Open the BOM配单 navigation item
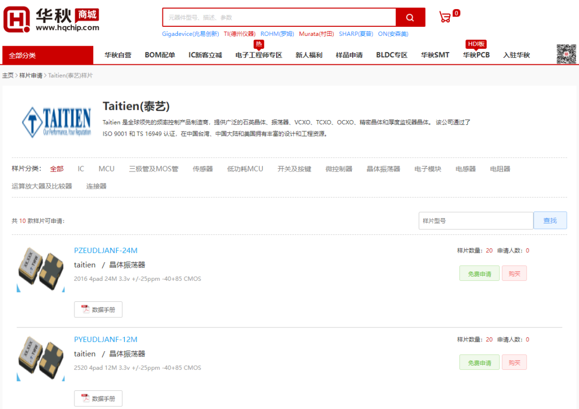The width and height of the screenshot is (579, 409). (x=160, y=55)
